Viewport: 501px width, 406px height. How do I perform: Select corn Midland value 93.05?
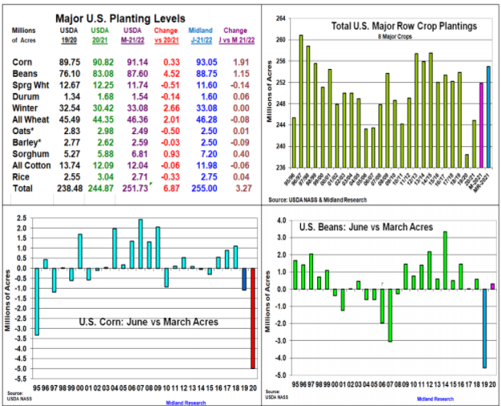coord(206,63)
